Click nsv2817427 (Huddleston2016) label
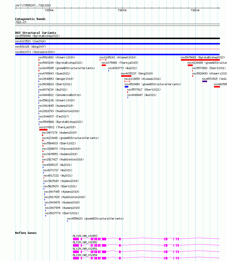This screenshot has width=227, height=261. click(x=63, y=159)
